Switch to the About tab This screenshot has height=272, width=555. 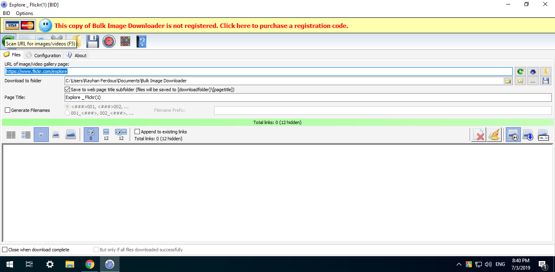point(76,55)
